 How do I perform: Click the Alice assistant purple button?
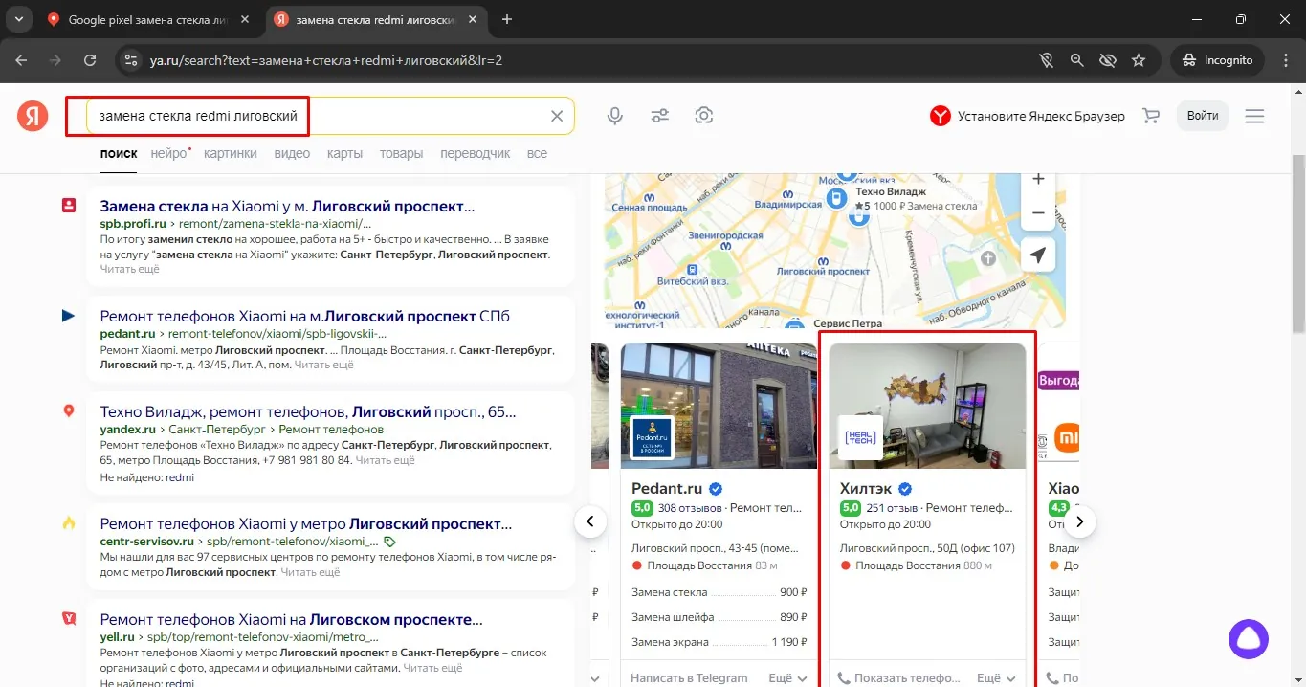(1249, 639)
